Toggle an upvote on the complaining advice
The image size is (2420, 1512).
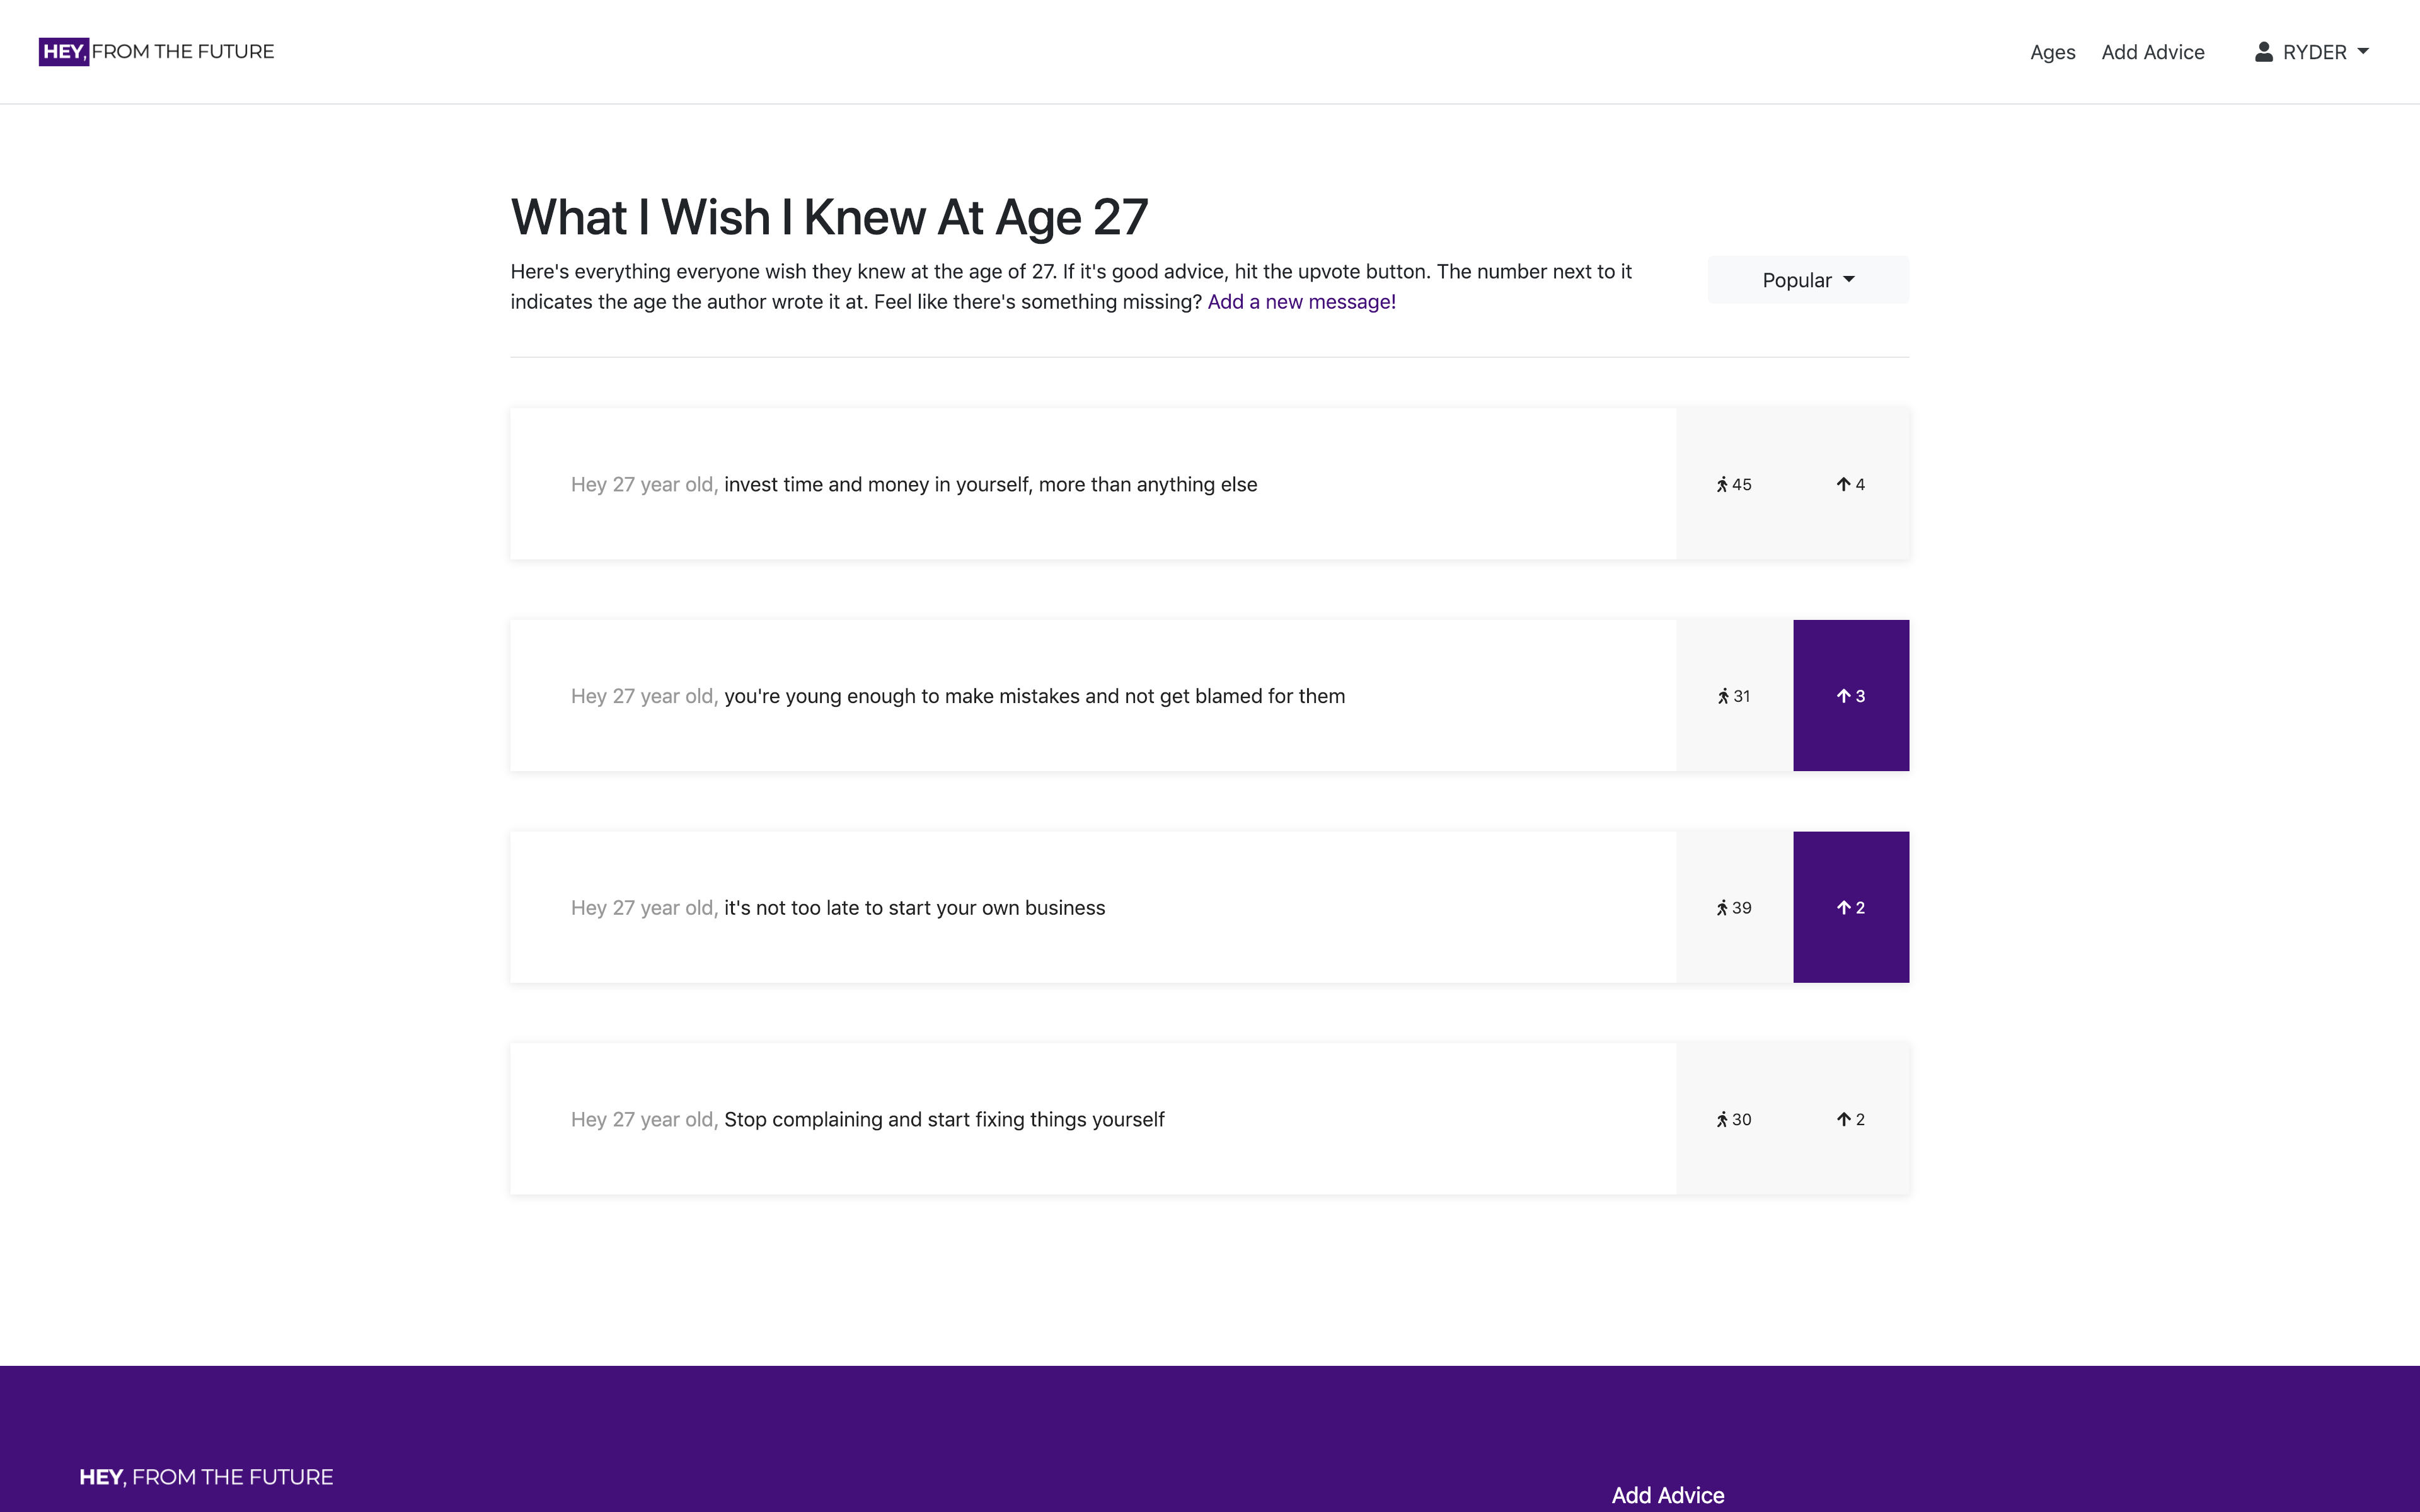point(1850,1119)
